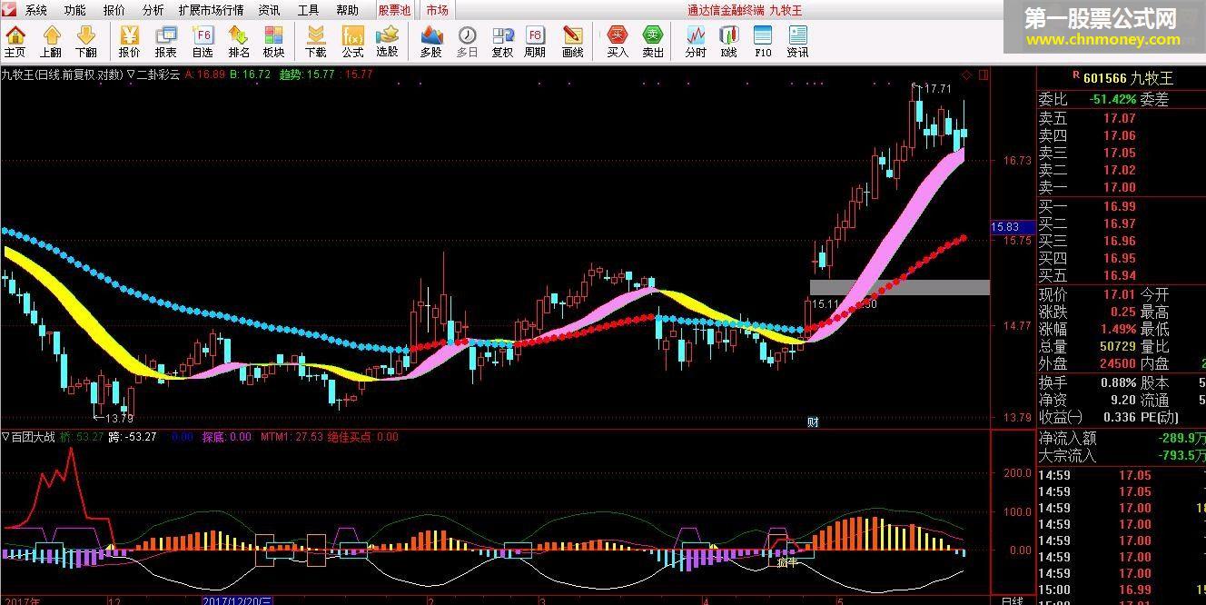
Task: Click the 财 marker on the chart
Action: coord(813,422)
